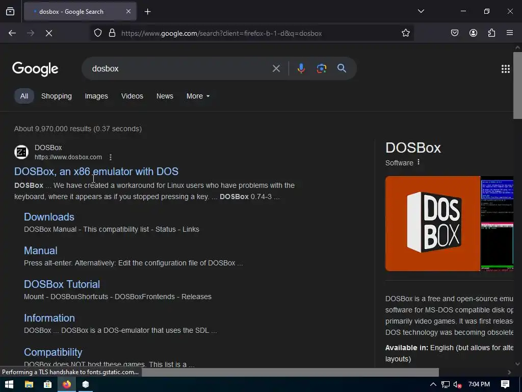Viewport: 522px width, 392px height.
Task: Click the address bar URL
Action: tap(221, 33)
